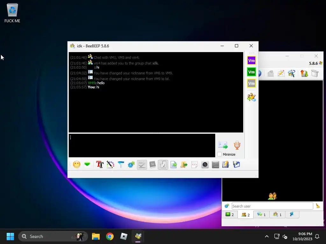Open the Windows Start menu
The width and height of the screenshot is (326, 244).
coord(11,236)
